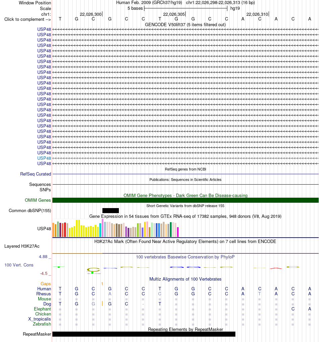Viewport: 319px width, 342px height.
Task: Click the Common dbSNP(155) track label
Action: pos(30,211)
